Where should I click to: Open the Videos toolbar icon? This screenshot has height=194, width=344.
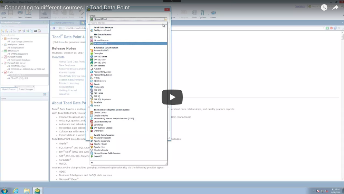(x=213, y=15)
